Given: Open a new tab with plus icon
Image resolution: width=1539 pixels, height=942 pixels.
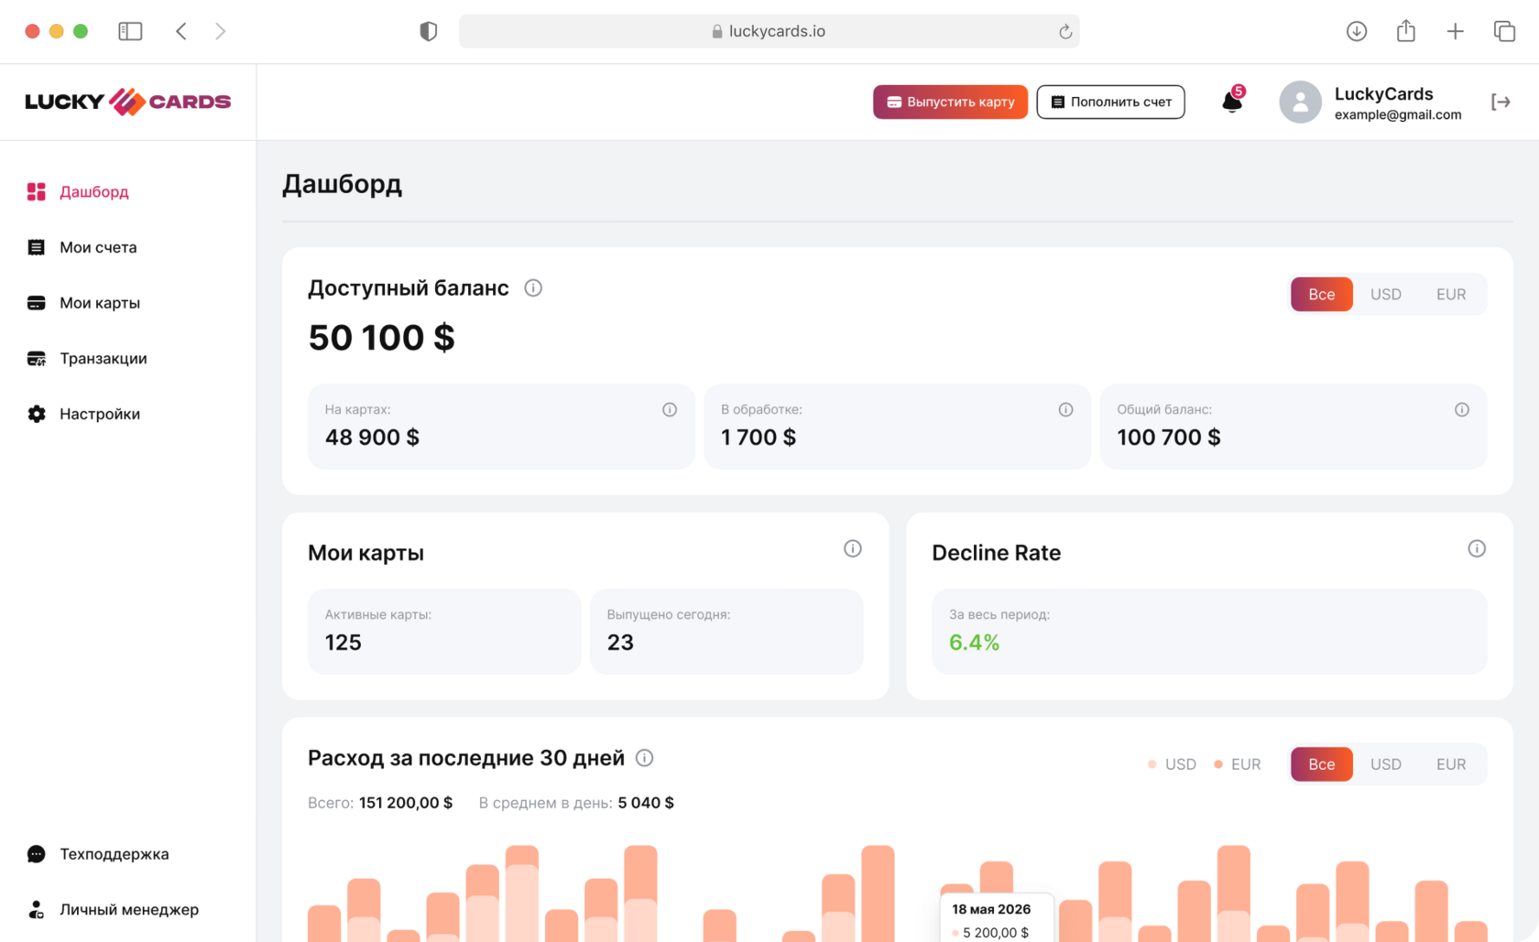Looking at the screenshot, I should tap(1456, 31).
